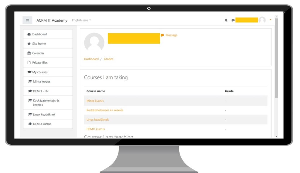Toggle the hamburger side menu button
The width and height of the screenshot is (300, 173).
point(28,20)
